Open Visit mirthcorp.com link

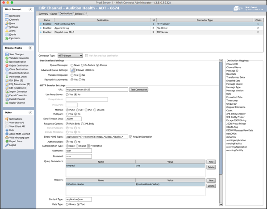point(19,138)
